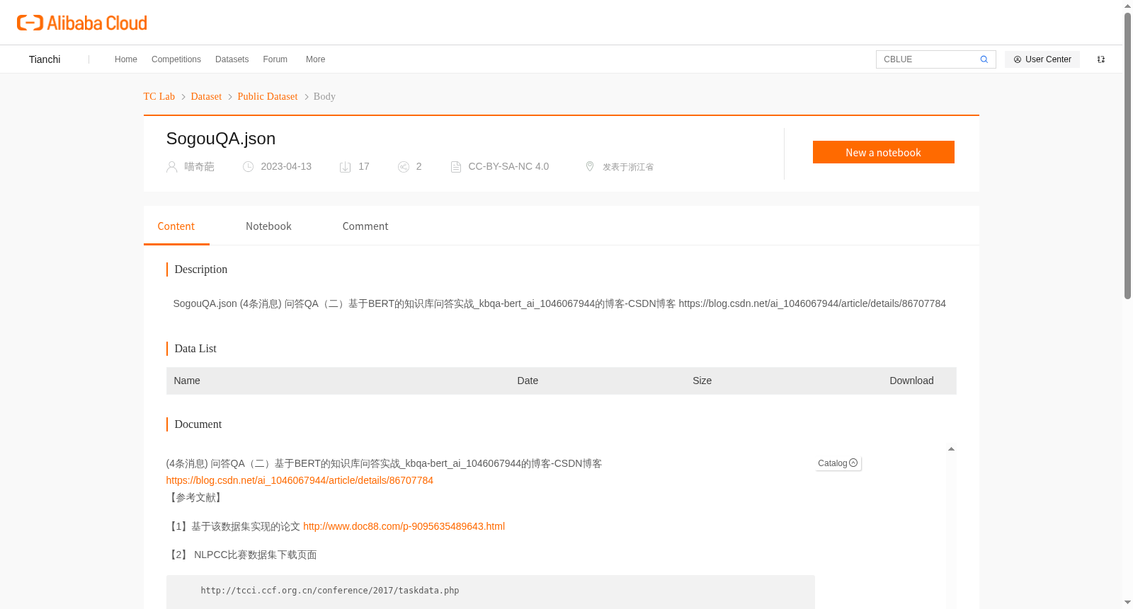Image resolution: width=1133 pixels, height=609 pixels.
Task: Click the SogouQA.json title
Action: coord(221,139)
